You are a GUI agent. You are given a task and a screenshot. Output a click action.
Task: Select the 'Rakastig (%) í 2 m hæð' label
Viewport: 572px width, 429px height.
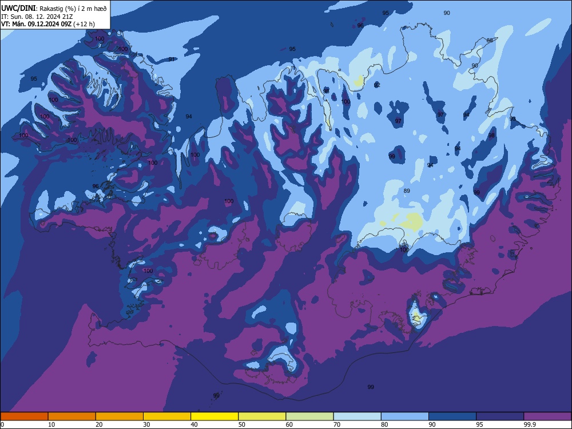click(x=73, y=9)
